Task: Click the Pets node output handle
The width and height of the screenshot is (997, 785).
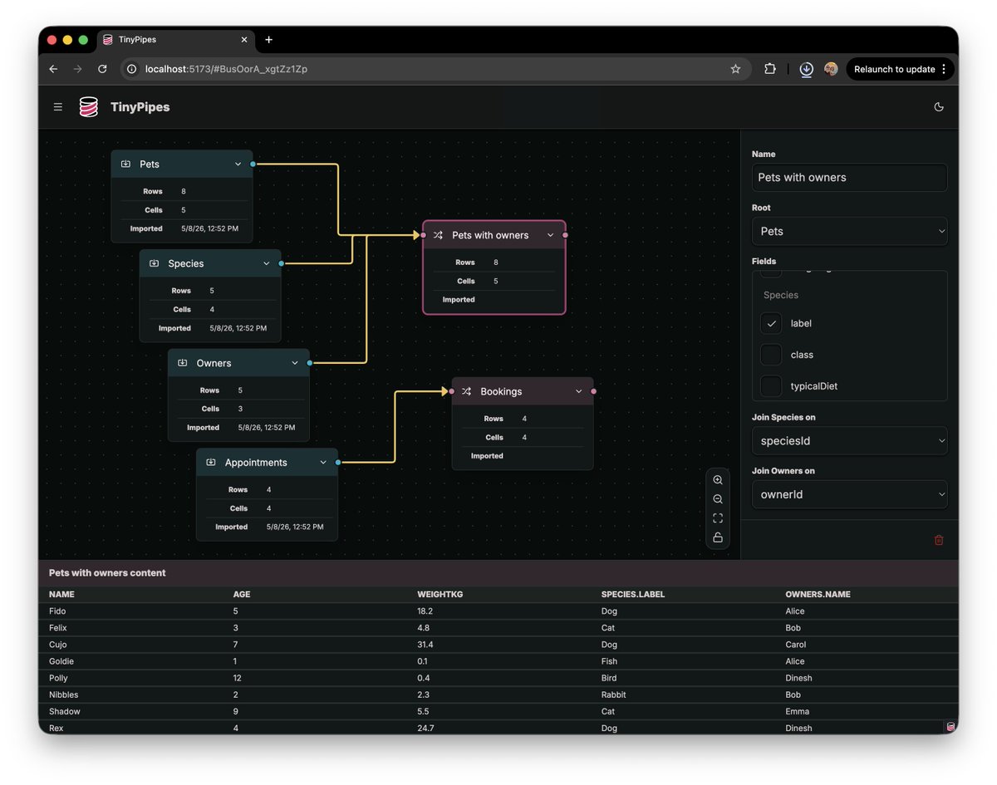Action: 253,164
